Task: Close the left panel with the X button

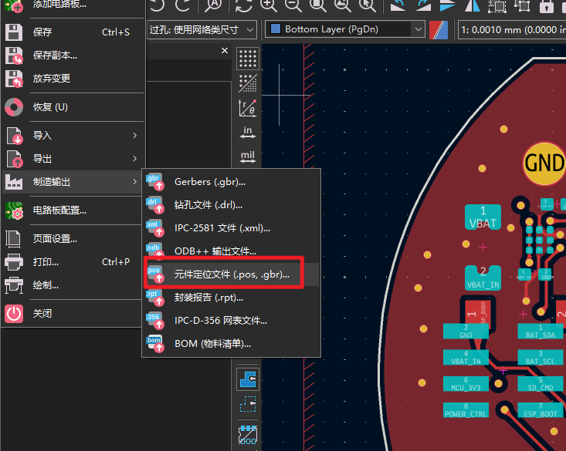Action: (x=225, y=50)
